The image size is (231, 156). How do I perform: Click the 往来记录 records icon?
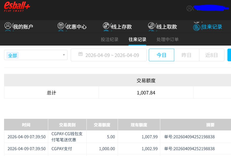click(197, 27)
